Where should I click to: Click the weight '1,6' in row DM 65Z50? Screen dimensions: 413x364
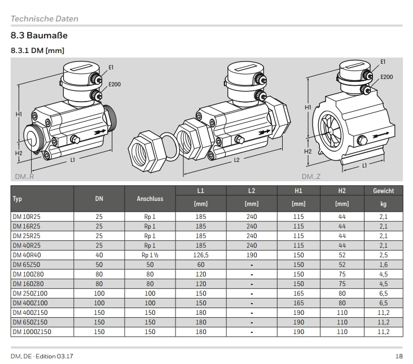[x=384, y=265]
